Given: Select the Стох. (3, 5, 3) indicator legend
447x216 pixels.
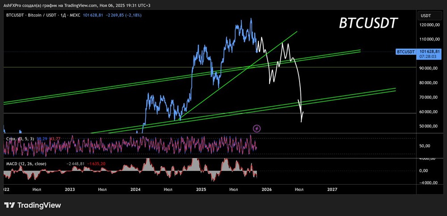Looking at the screenshot, I should click(20, 139).
